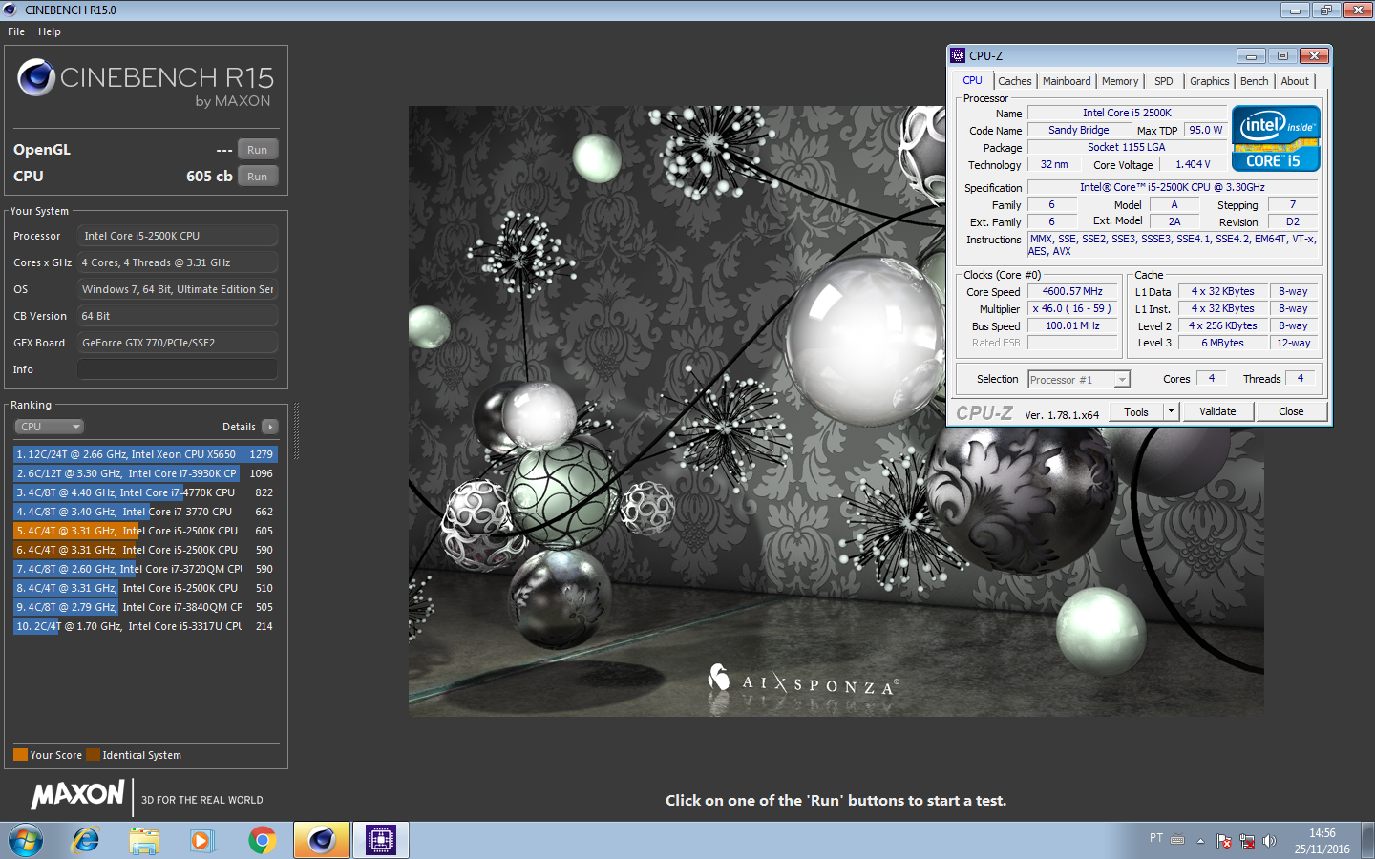The image size is (1375, 859).
Task: Click the volume speaker tray icon
Action: [x=1269, y=841]
